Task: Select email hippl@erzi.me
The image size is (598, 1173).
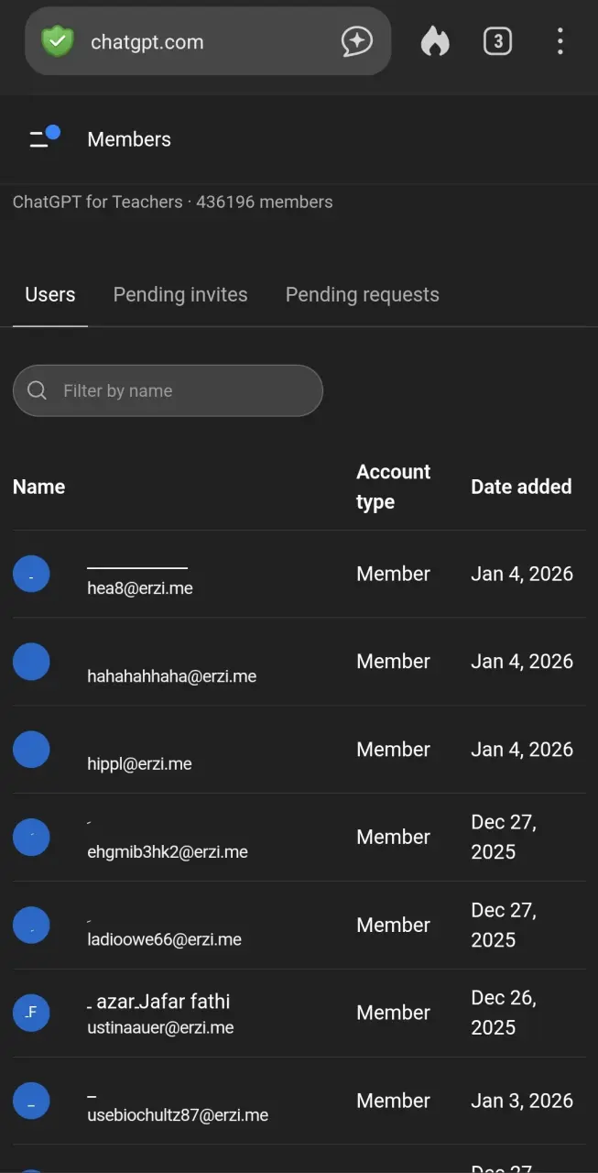Action: point(139,763)
